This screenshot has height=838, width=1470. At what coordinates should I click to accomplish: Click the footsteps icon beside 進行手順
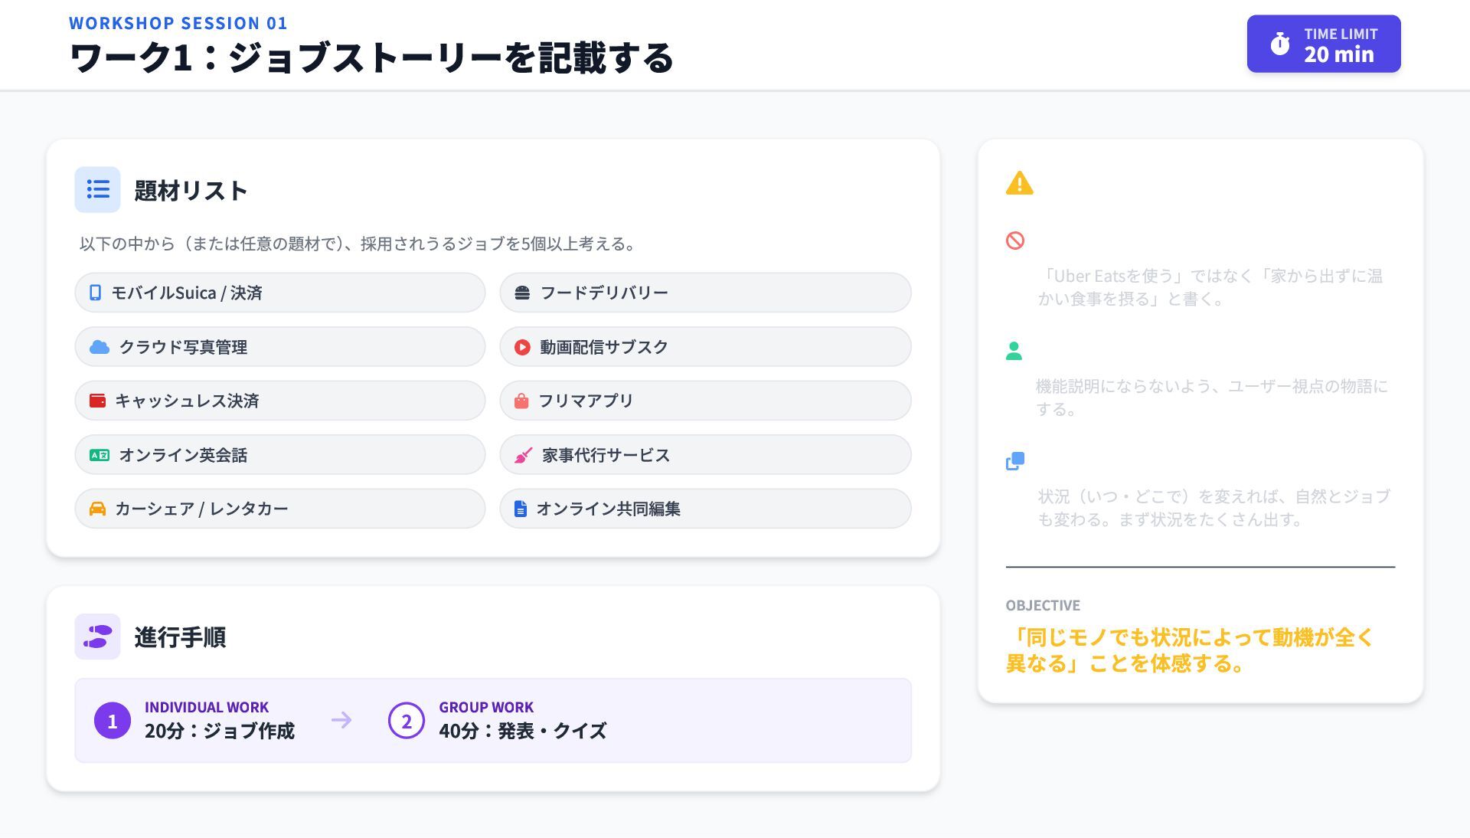(x=97, y=637)
